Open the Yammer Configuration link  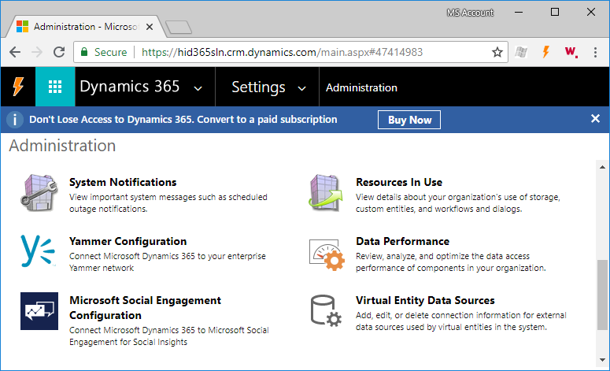[x=128, y=241]
